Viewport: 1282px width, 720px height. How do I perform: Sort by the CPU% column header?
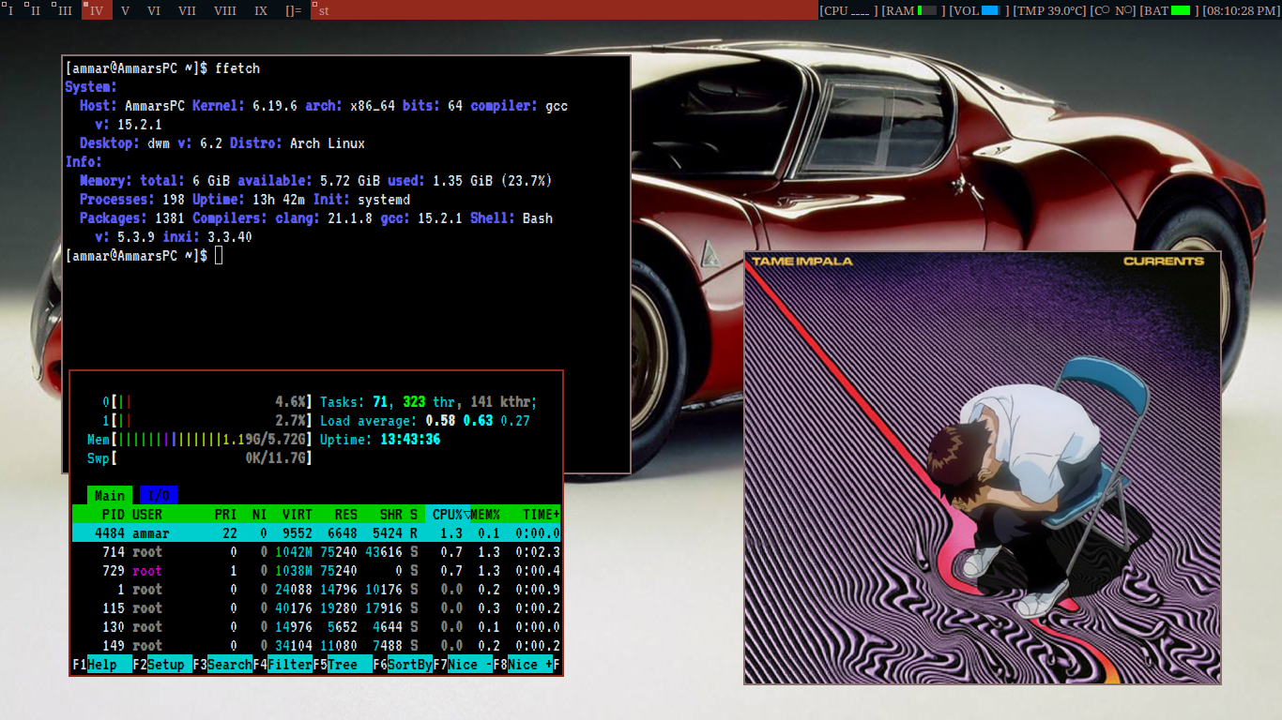[449, 515]
